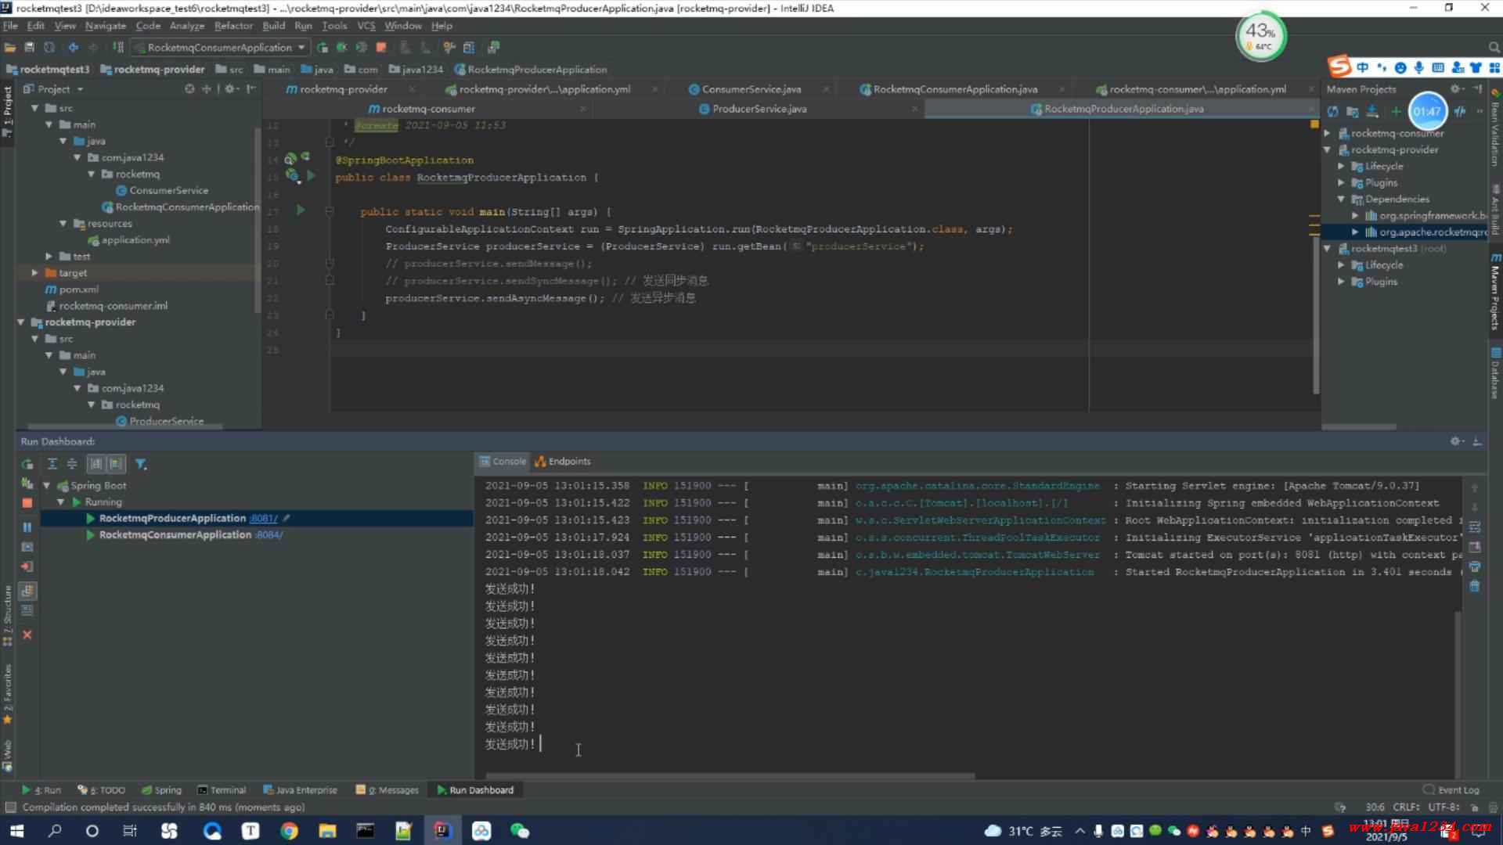This screenshot has width=1503, height=845.
Task: Click the Back navigation arrow in toolbar
Action: coord(73,48)
